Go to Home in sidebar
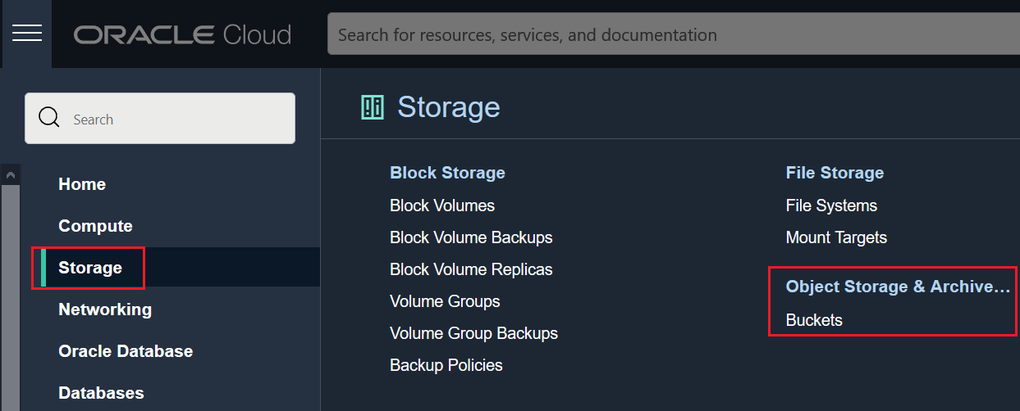Viewport: 1020px width, 411px height. pos(82,184)
